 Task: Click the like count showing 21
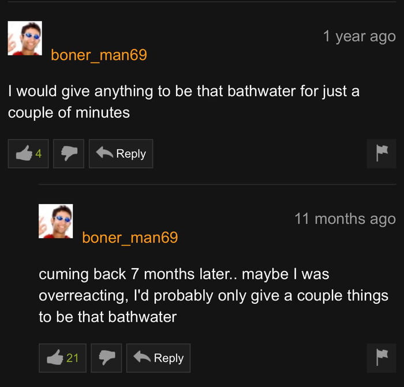coord(72,358)
